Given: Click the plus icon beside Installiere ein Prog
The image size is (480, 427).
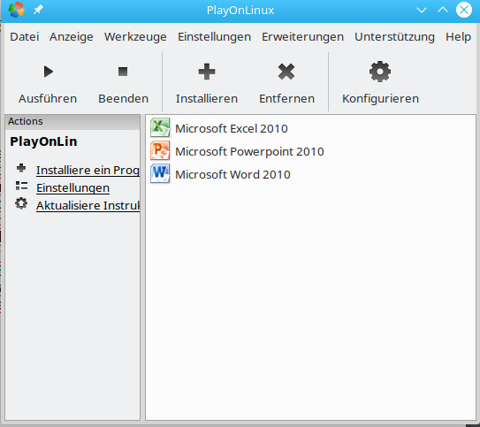Looking at the screenshot, I should tap(21, 168).
